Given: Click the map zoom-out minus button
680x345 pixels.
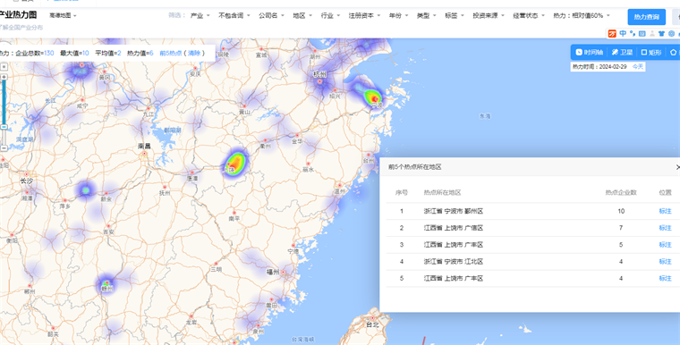Looking at the screenshot, I should (x=4, y=147).
